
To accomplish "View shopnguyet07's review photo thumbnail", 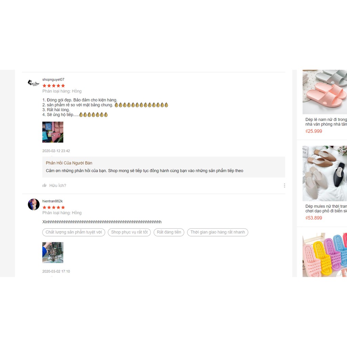I will tap(53, 132).
